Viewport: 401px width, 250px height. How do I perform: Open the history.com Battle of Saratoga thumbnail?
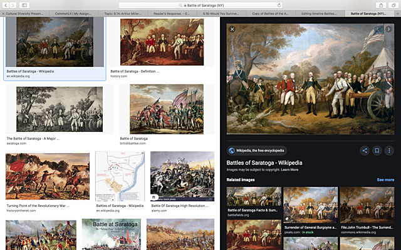[162, 42]
